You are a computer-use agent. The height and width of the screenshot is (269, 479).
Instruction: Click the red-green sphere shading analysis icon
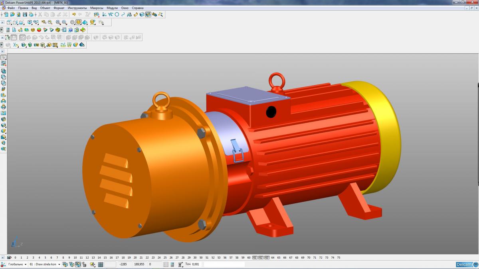pyautogui.click(x=39, y=30)
